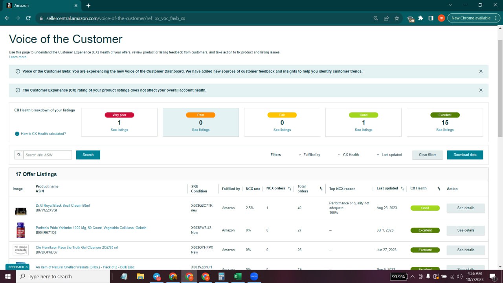
Task: Click the Dr.G snail cream thumbnail
Action: pyautogui.click(x=20, y=211)
